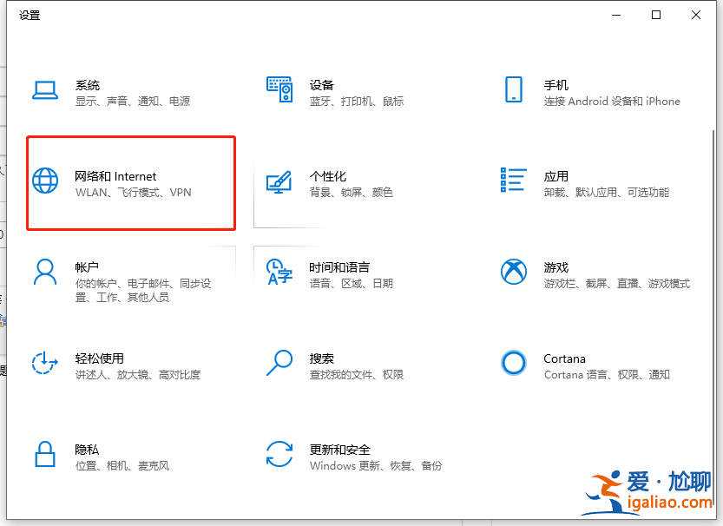Click the 手机 phone icon
The height and width of the screenshot is (526, 723).
(x=513, y=90)
